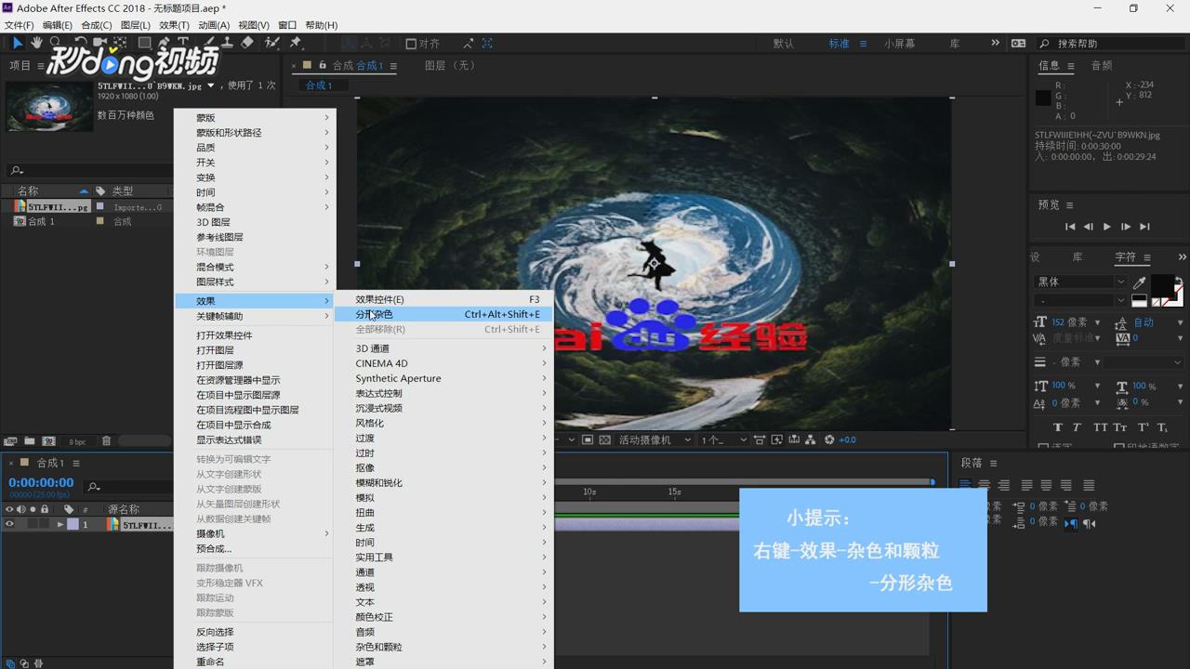Expand the layer 1 twirl arrow
The image size is (1190, 669).
pyautogui.click(x=60, y=525)
